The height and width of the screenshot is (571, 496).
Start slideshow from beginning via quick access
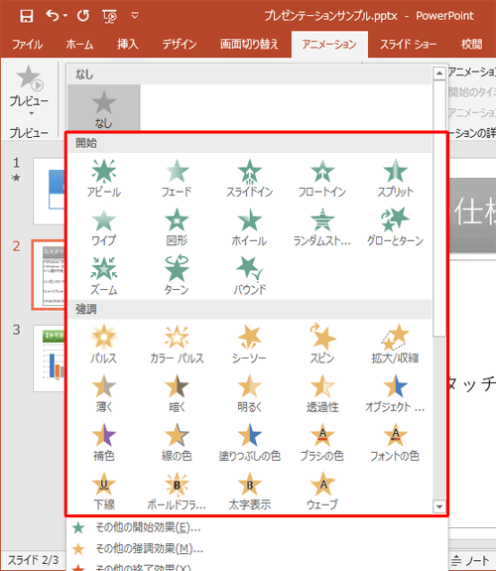(x=109, y=16)
